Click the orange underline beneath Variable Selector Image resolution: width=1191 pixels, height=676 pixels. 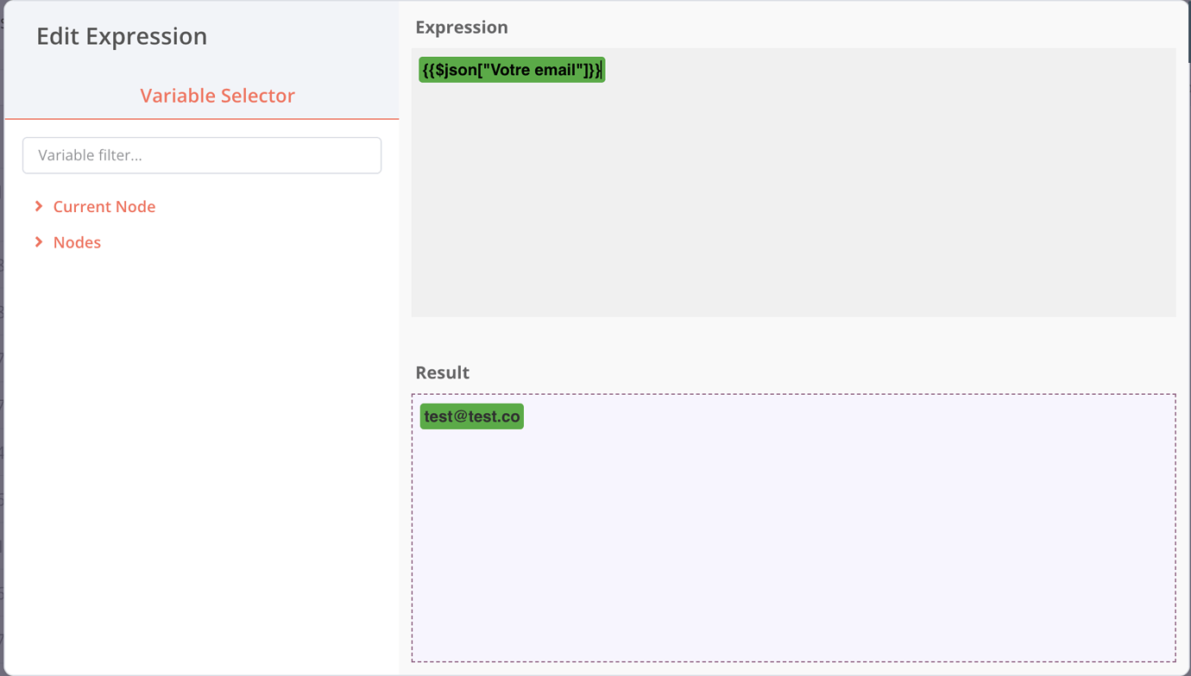point(202,118)
